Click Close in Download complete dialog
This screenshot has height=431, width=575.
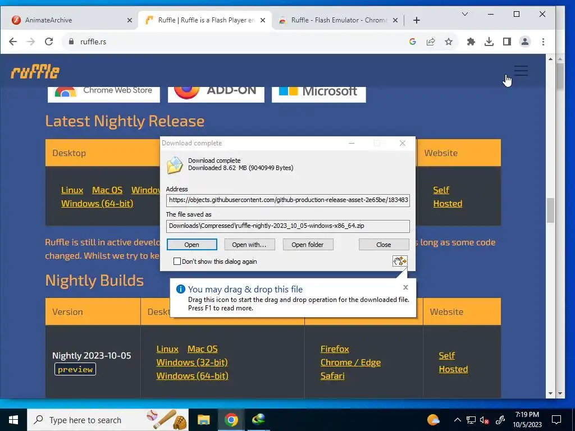point(384,245)
